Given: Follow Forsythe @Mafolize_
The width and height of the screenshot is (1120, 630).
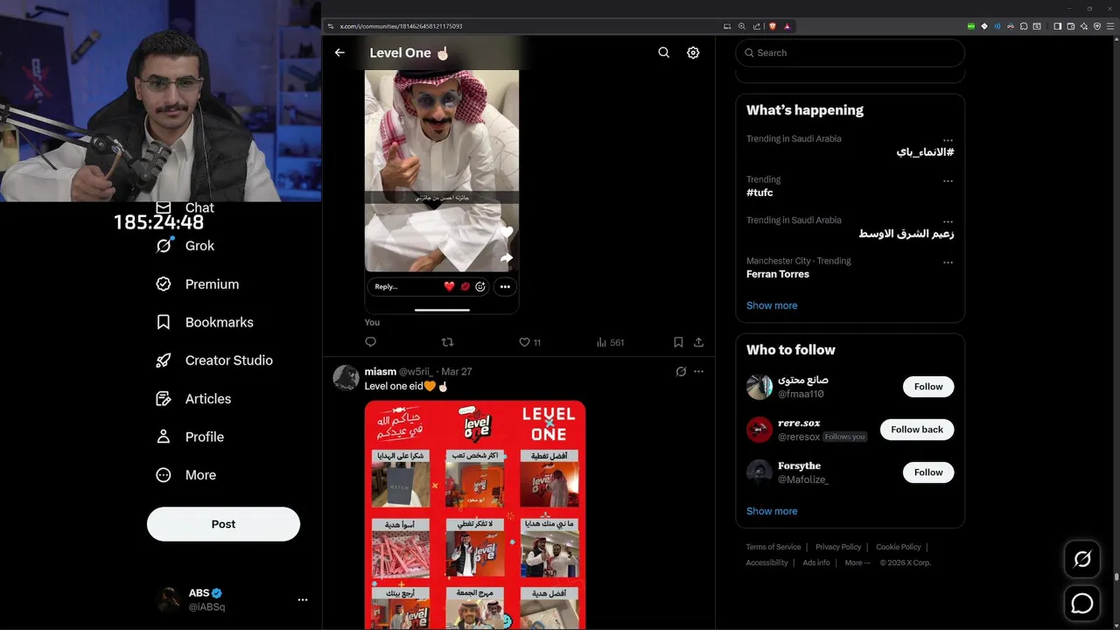Looking at the screenshot, I should 928,472.
